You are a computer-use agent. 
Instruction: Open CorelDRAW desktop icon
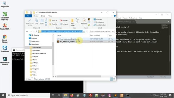tap(5, 16)
